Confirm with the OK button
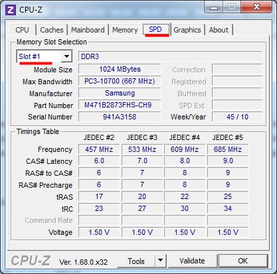The image size is (277, 274). point(243,261)
